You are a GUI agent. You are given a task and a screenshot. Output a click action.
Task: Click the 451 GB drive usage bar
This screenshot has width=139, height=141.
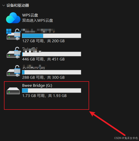(x=51, y=54)
